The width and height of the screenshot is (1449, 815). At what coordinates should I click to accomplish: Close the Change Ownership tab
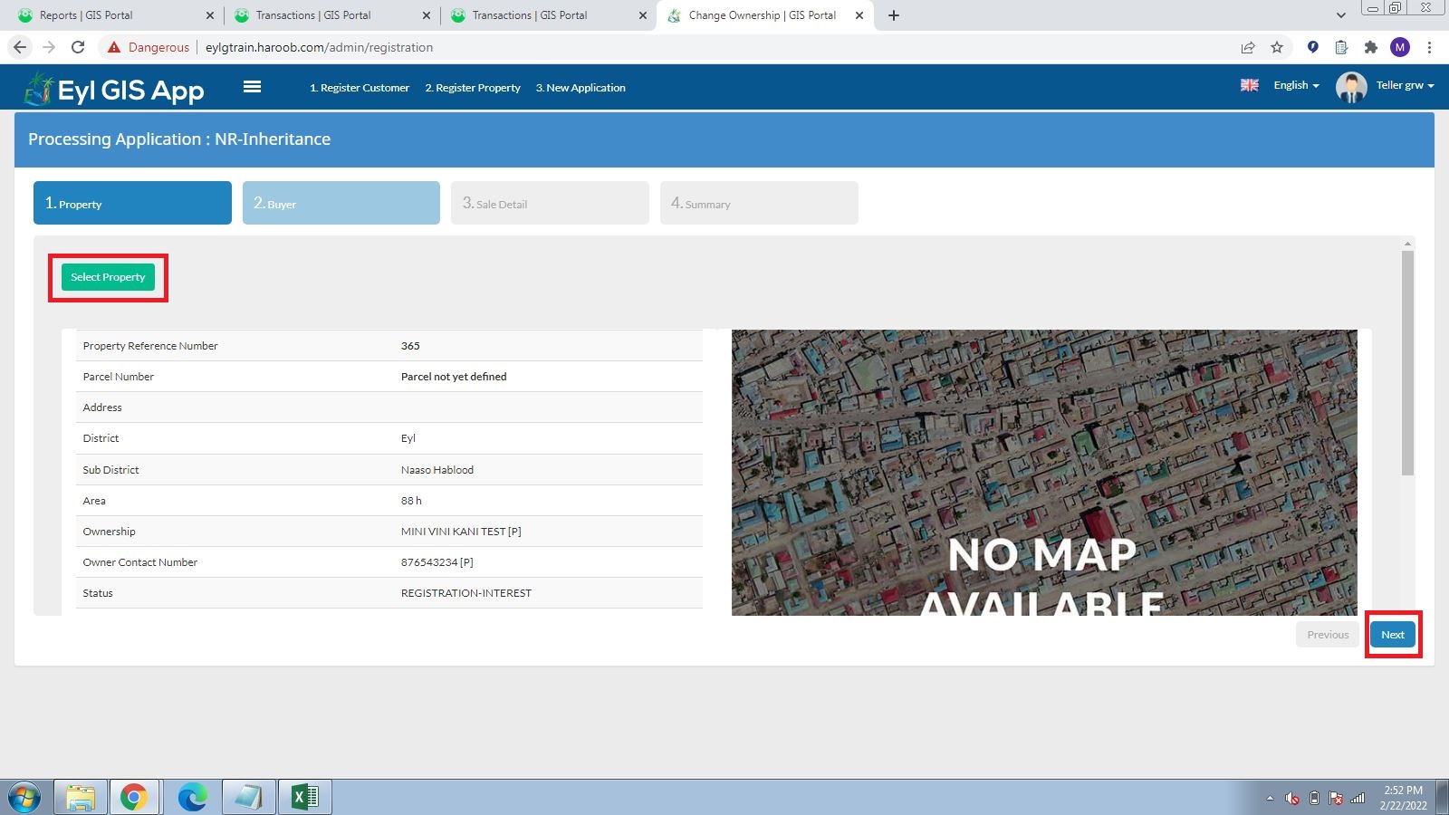click(859, 15)
